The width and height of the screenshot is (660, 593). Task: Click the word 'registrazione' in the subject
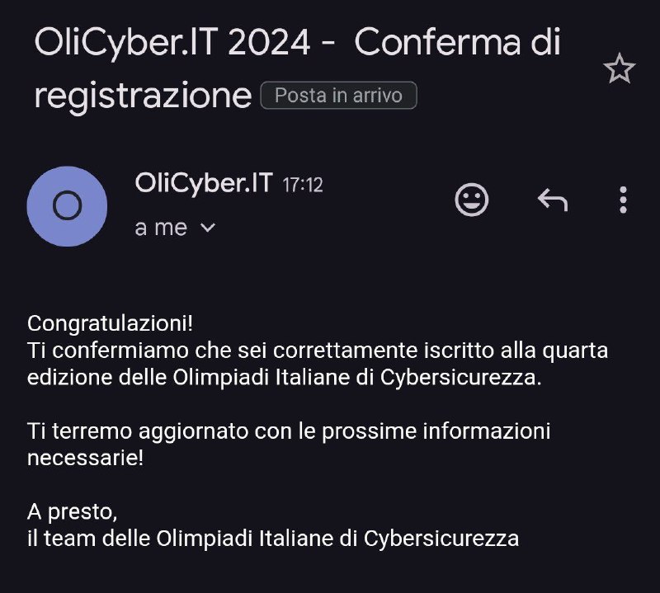coord(142,96)
